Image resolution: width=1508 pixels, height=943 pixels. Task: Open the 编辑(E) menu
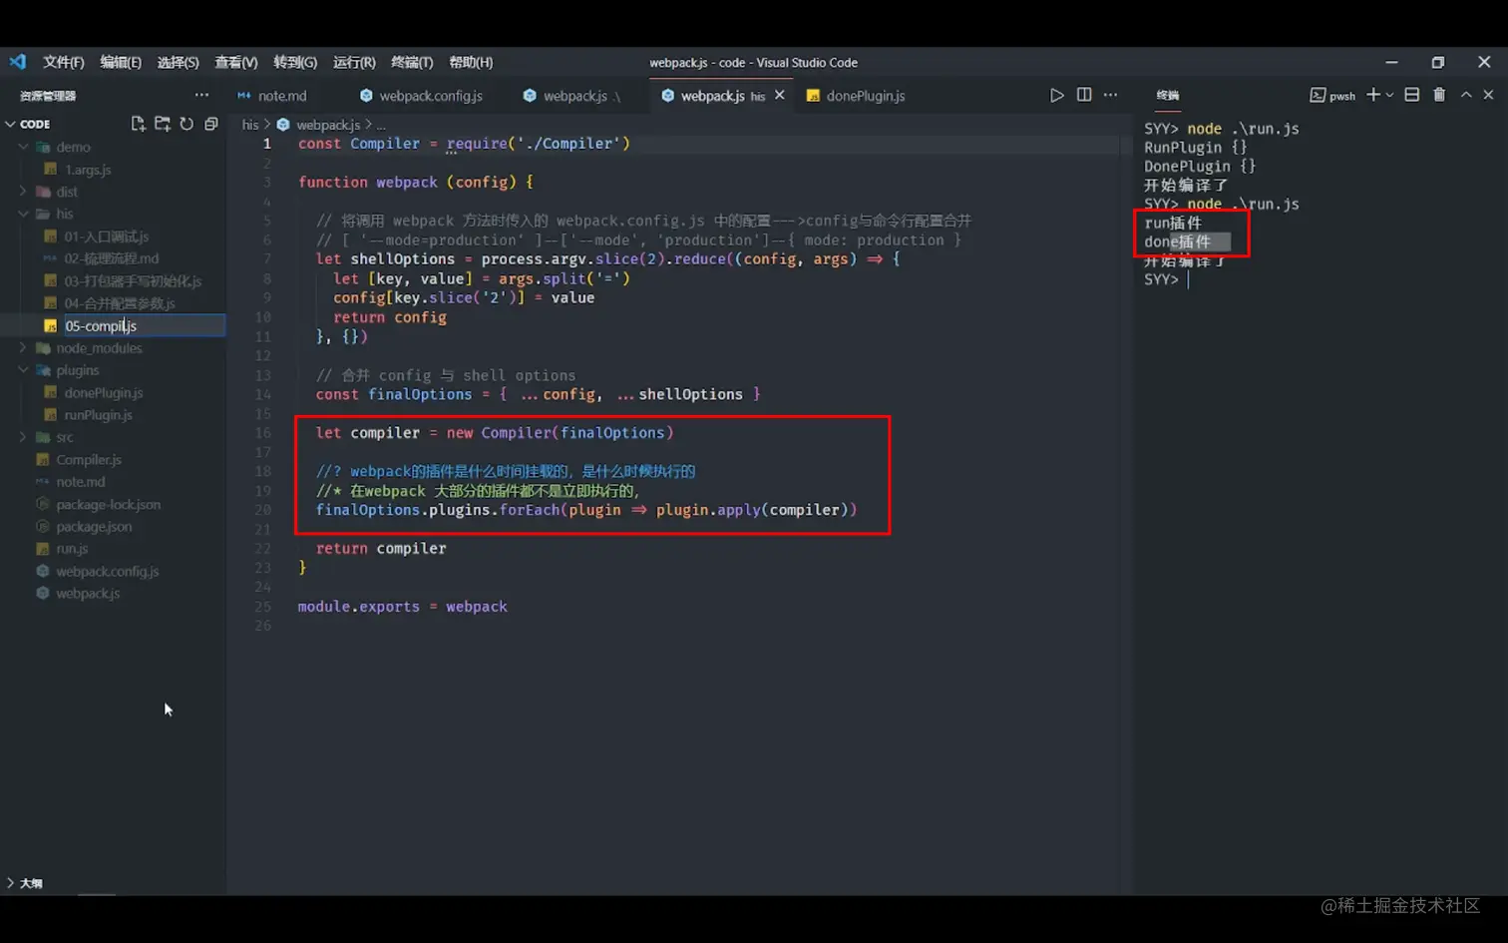(x=121, y=62)
